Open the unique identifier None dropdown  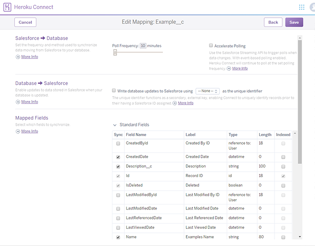coord(207,91)
